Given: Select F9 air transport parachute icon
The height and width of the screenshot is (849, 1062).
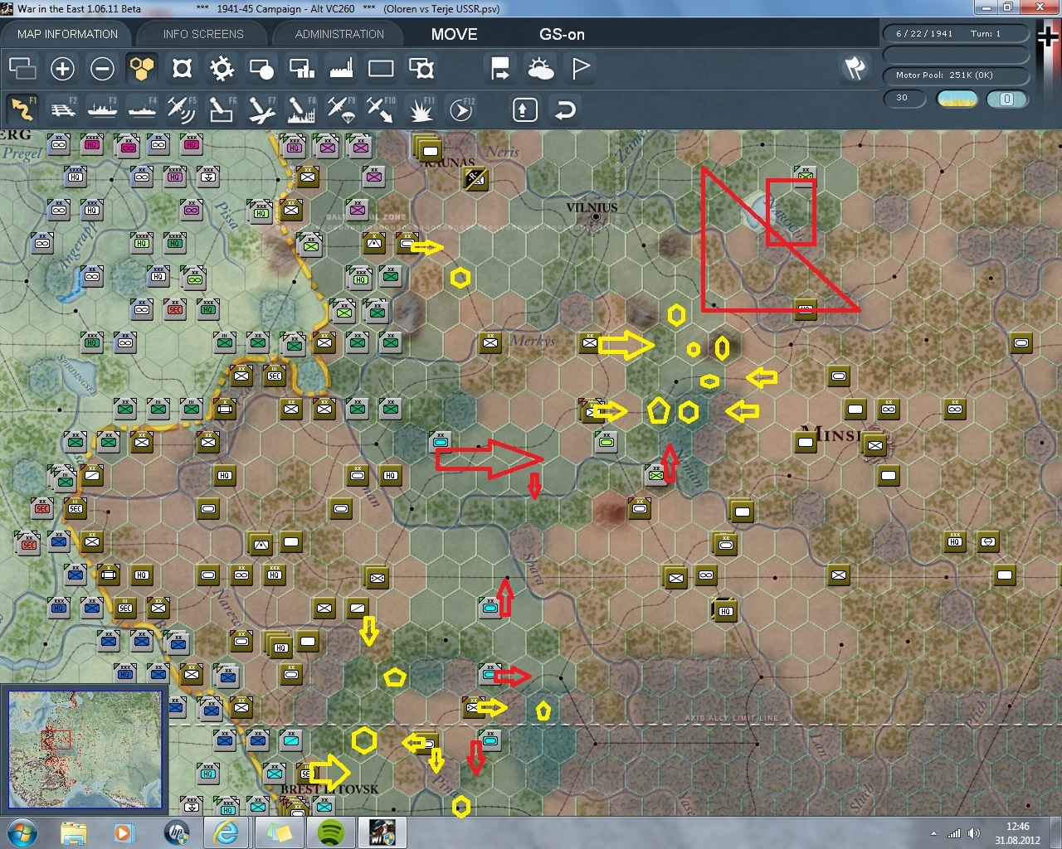Looking at the screenshot, I should (341, 109).
